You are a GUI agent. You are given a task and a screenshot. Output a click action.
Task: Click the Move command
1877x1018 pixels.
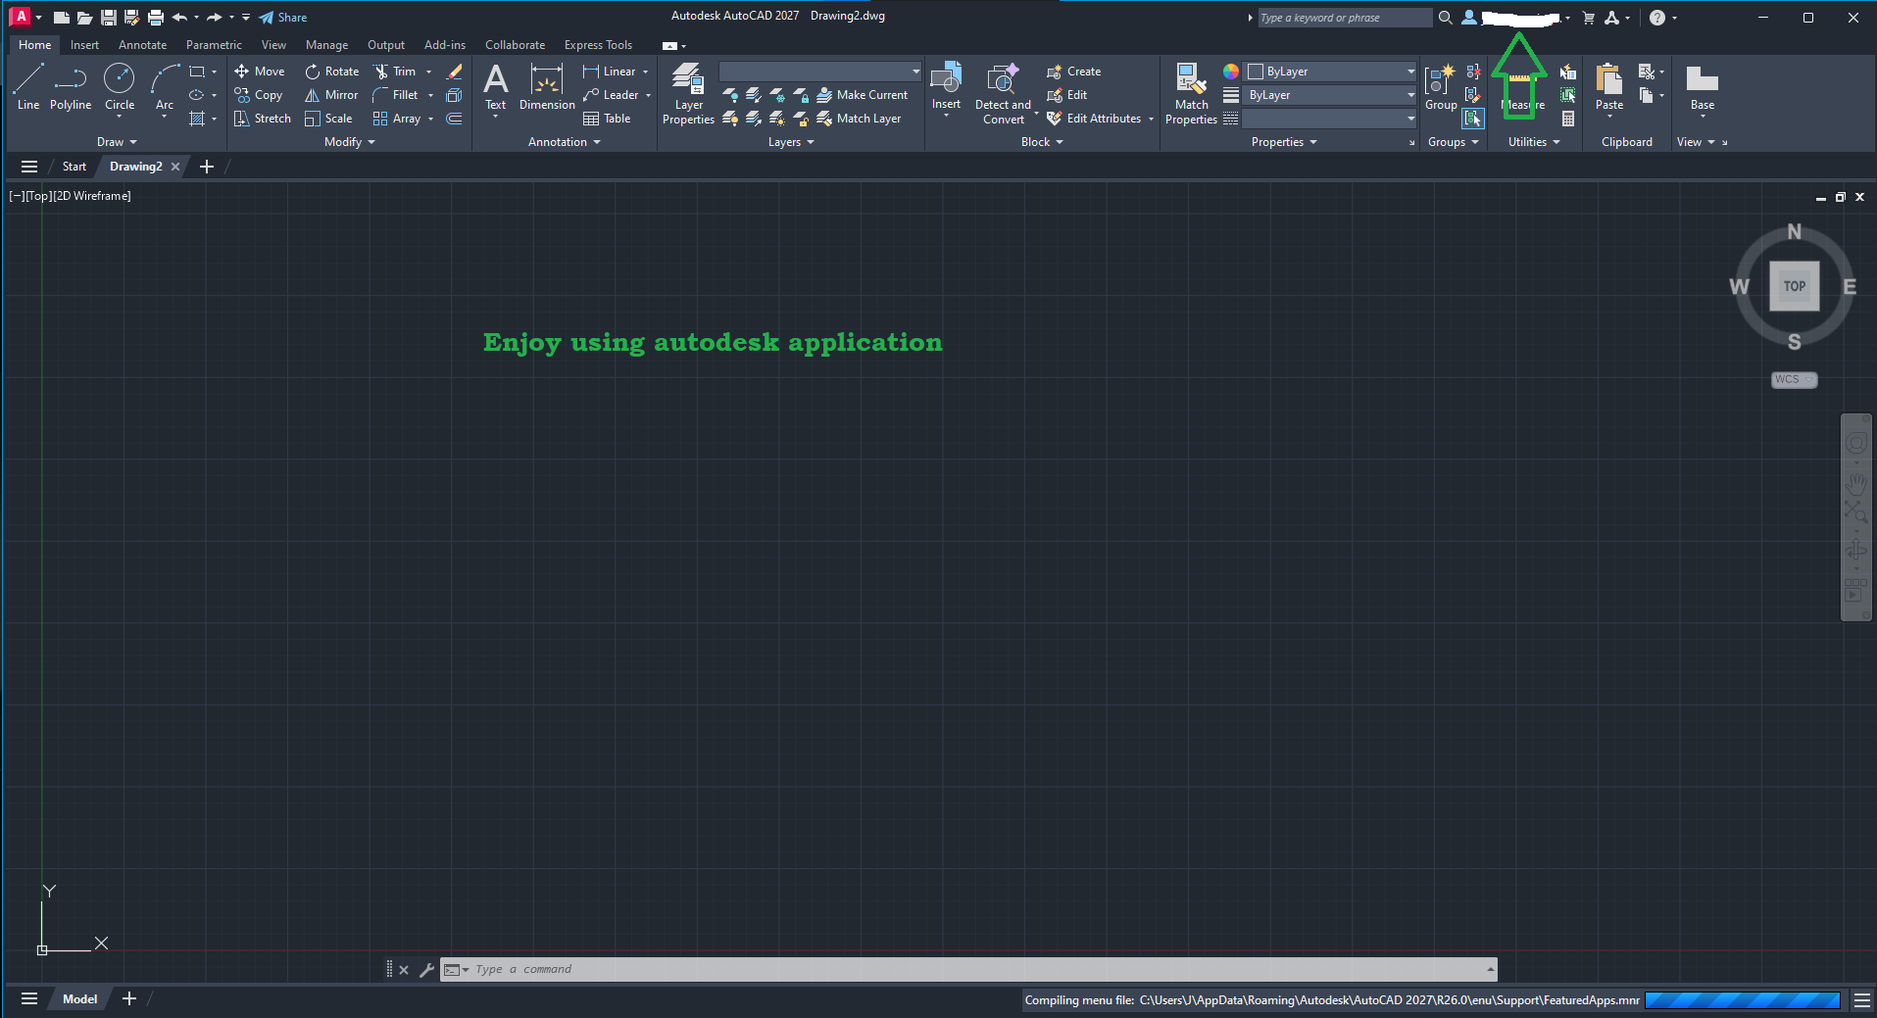click(x=260, y=72)
